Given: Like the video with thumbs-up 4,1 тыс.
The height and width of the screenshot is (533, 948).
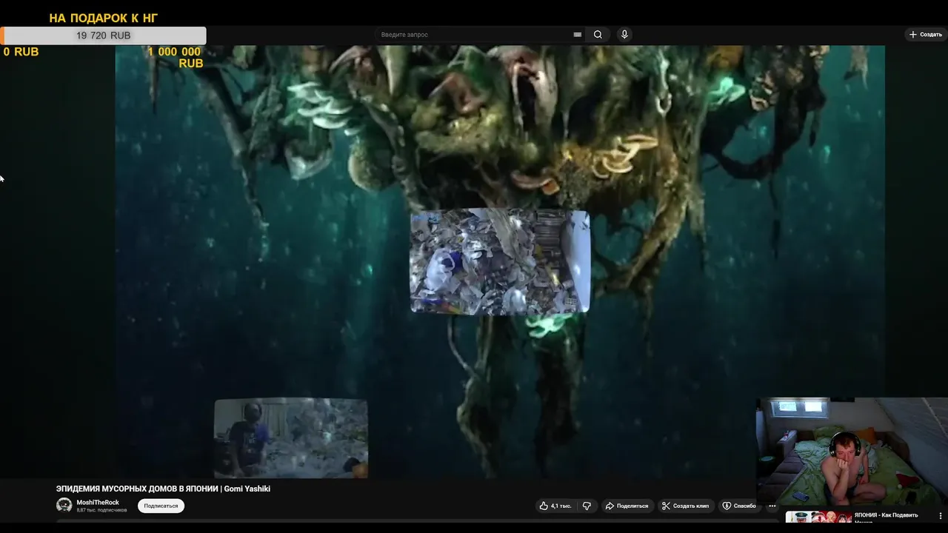Looking at the screenshot, I should click(555, 506).
